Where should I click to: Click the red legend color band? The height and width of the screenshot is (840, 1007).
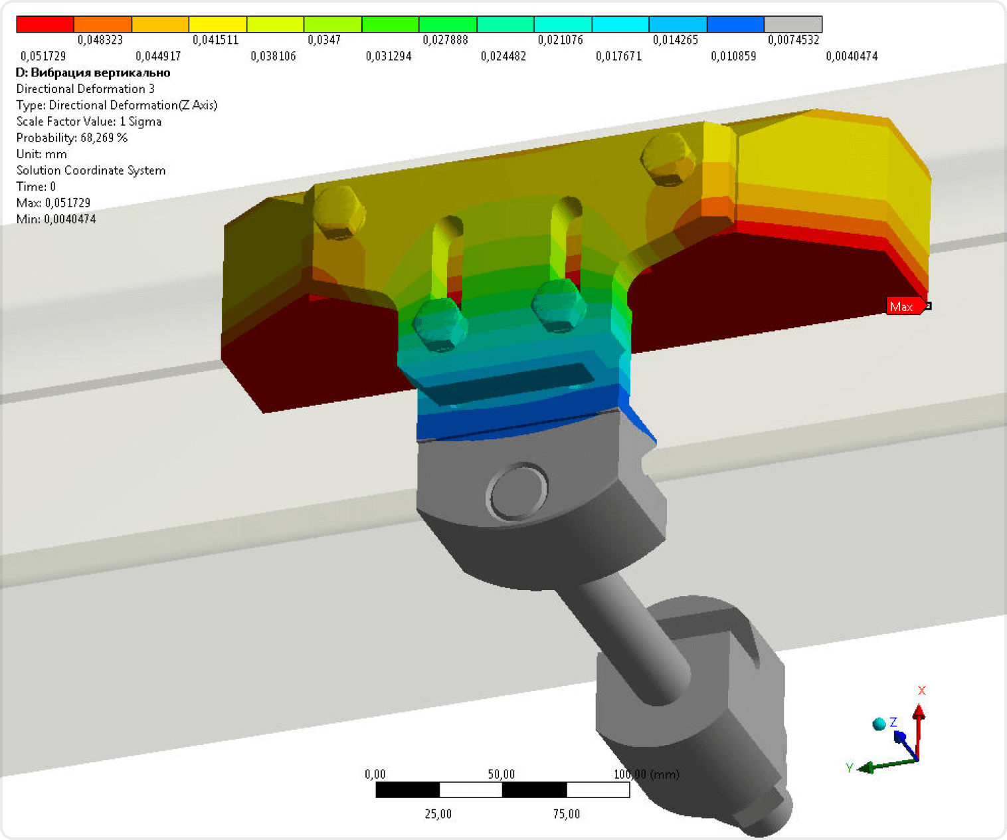tap(45, 24)
